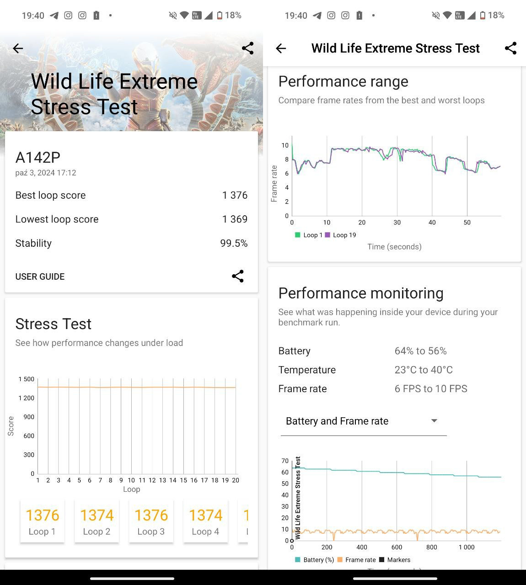Image resolution: width=526 pixels, height=585 pixels.
Task: Tap Telegram notification icon in left status bar
Action: point(54,16)
